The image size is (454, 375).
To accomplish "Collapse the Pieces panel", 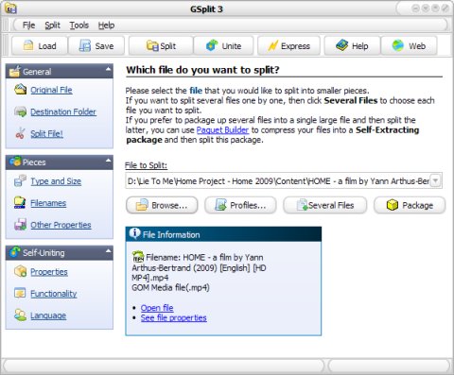I will 108,160.
